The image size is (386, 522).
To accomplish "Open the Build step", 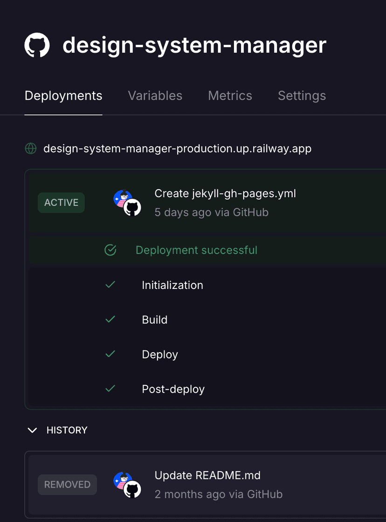I will 154,320.
